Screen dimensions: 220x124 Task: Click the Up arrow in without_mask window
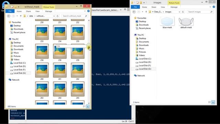[x=21, y=16]
